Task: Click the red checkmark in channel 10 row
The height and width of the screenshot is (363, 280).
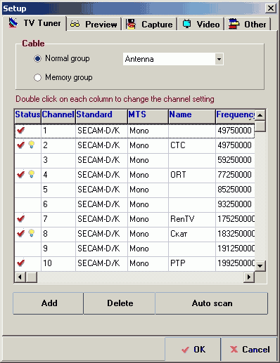Action: [x=21, y=263]
